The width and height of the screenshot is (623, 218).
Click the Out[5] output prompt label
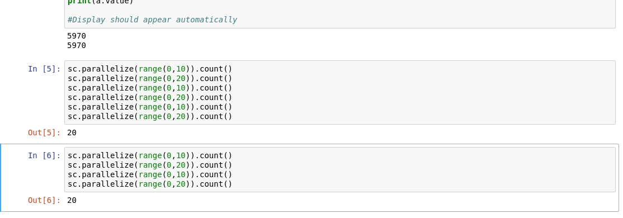coord(44,132)
